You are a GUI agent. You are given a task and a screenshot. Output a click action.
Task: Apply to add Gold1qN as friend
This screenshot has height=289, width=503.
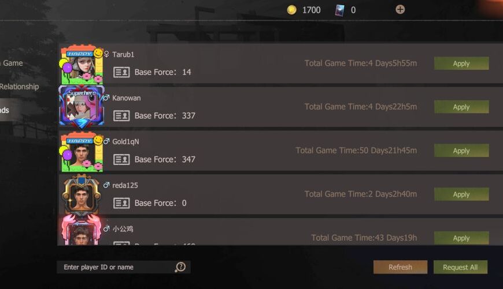(x=461, y=151)
